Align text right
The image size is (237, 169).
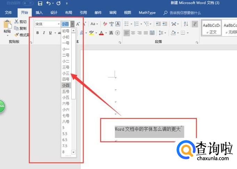click(139, 33)
